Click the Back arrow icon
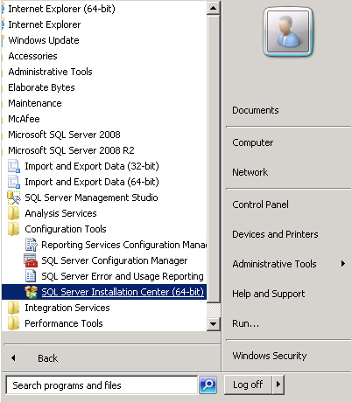This screenshot has height=402, width=352. click(13, 358)
